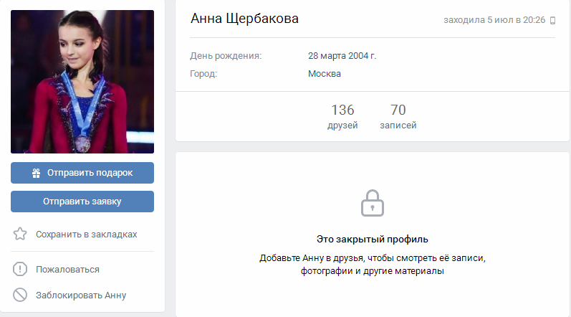Click the star bookmark icon

(x=20, y=234)
